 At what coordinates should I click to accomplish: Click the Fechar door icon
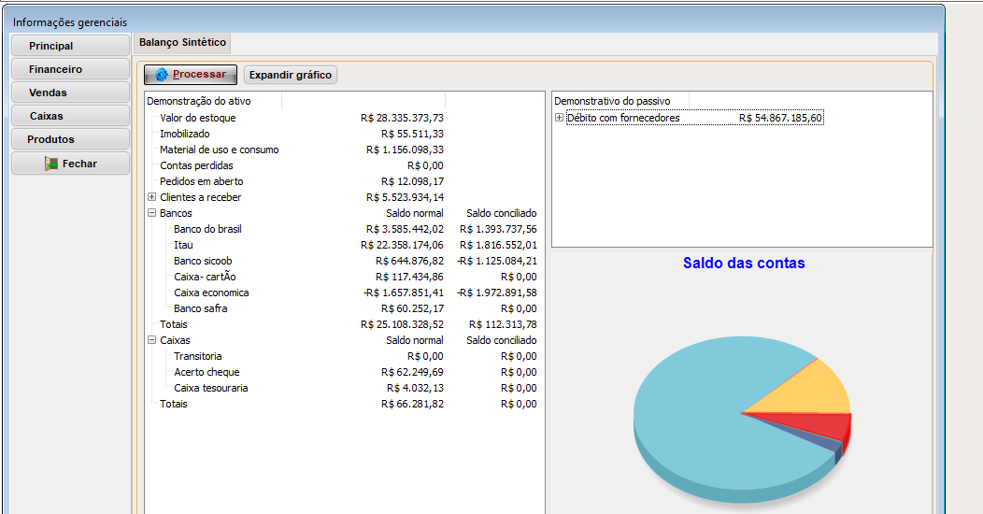click(51, 164)
